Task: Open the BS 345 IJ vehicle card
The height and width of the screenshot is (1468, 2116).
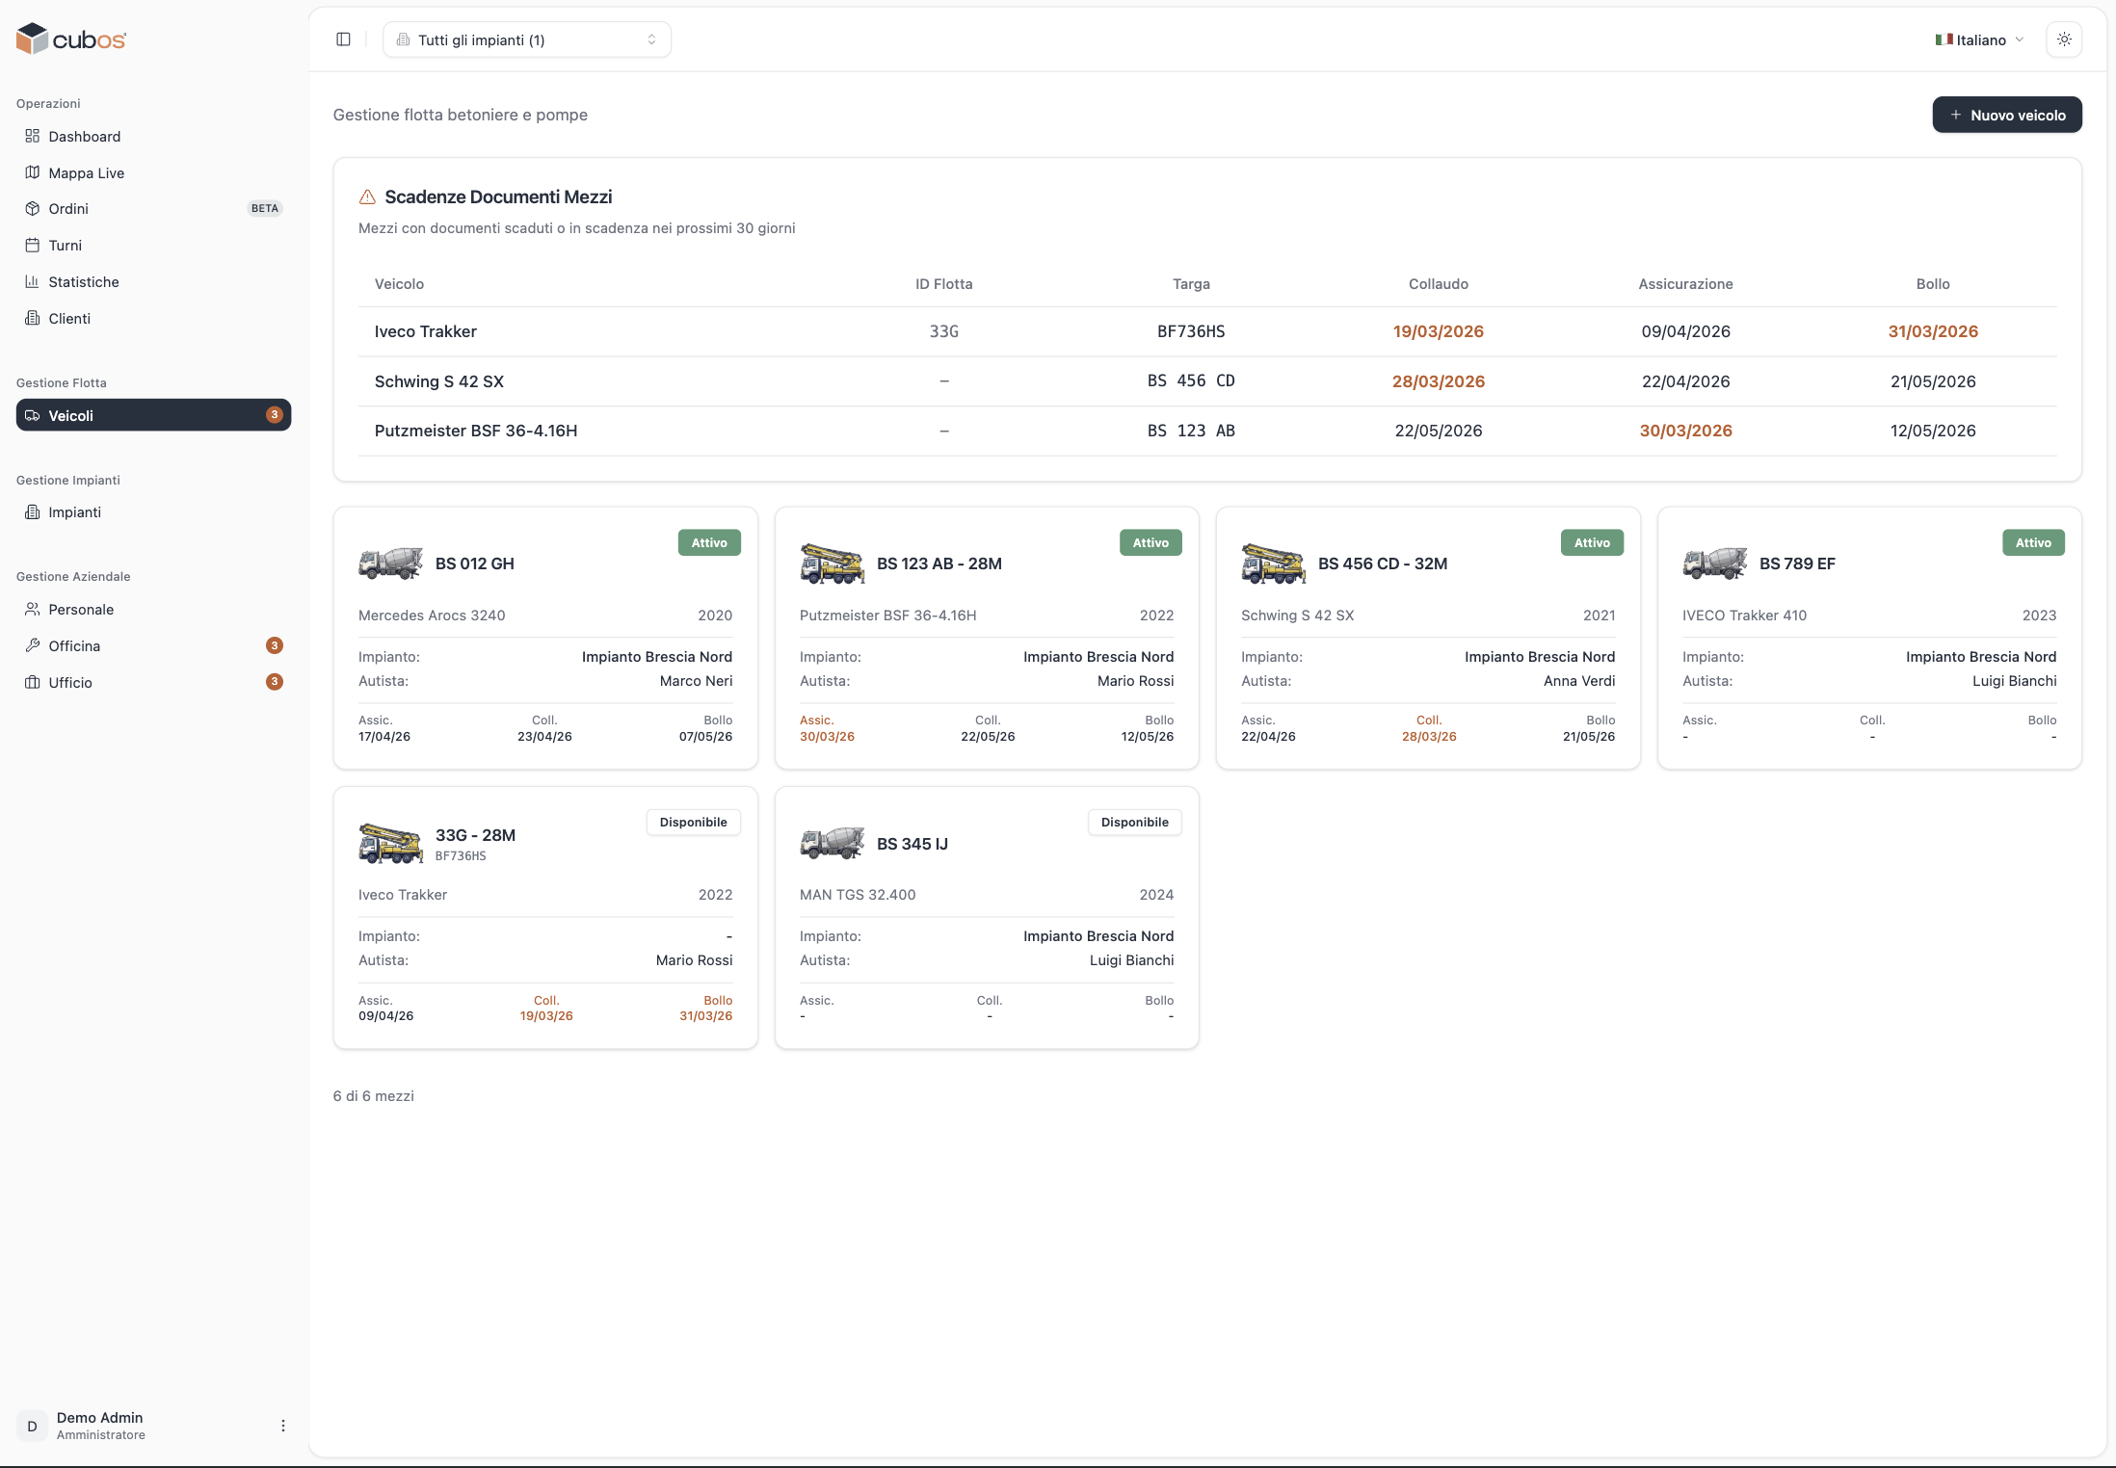Action: tap(986, 917)
